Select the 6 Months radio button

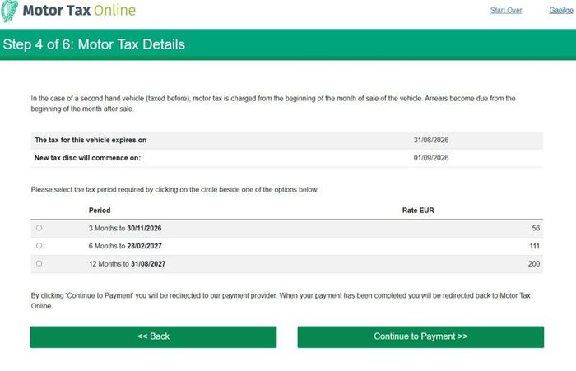(39, 246)
